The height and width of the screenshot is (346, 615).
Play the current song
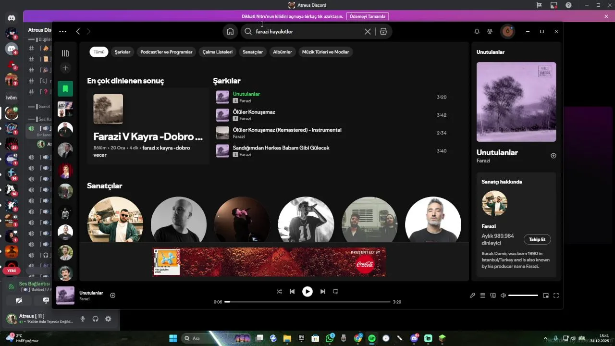point(307,291)
